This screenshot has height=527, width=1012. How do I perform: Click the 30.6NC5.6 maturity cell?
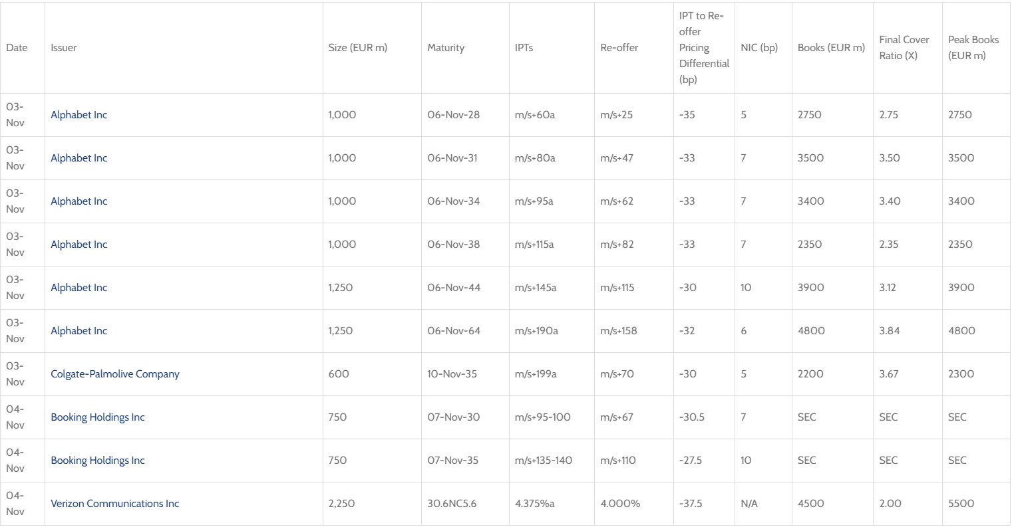coord(452,504)
